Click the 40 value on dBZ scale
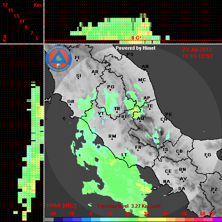This screenshot has width=222, height=222. point(165,214)
